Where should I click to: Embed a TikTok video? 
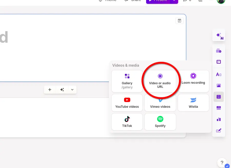tap(127, 122)
